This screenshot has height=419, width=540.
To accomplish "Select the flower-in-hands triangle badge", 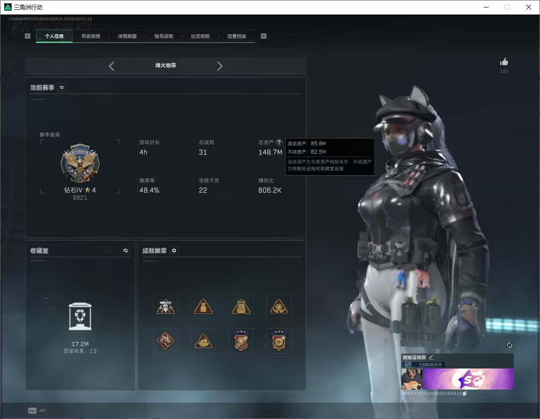I will click(x=278, y=306).
